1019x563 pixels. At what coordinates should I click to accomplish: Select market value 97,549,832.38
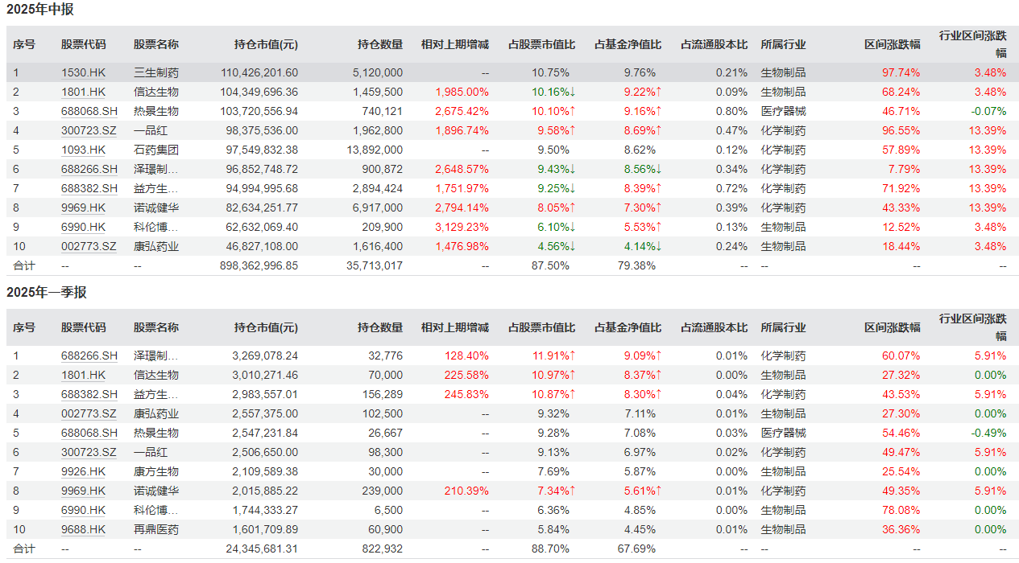[263, 150]
